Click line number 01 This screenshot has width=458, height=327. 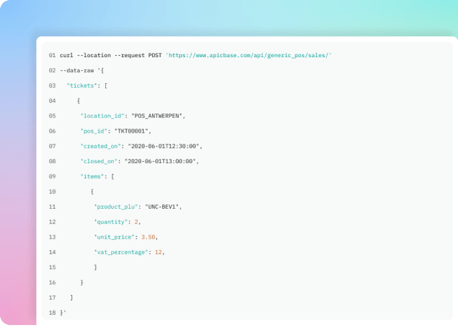click(52, 55)
